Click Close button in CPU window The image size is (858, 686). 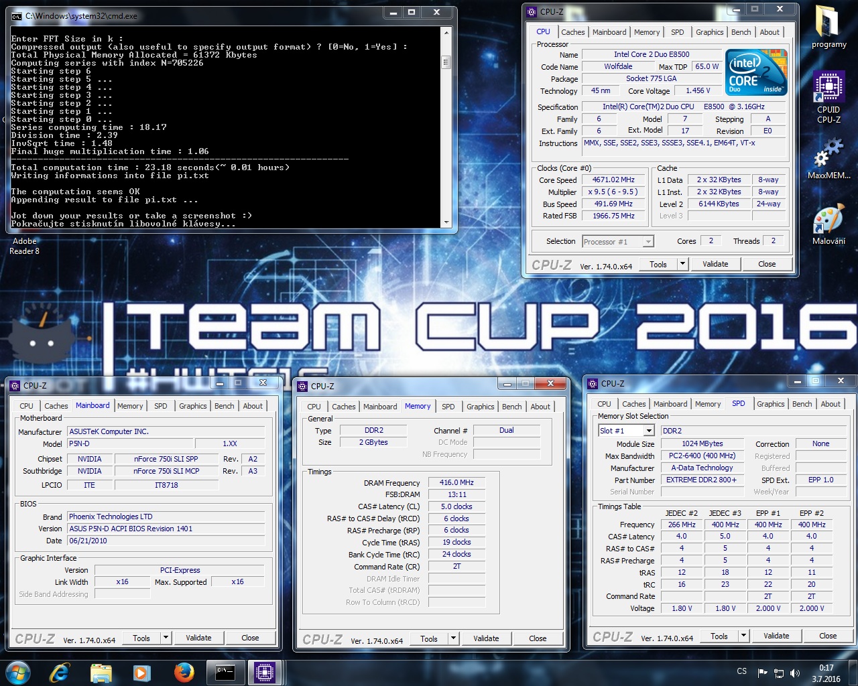click(x=767, y=264)
